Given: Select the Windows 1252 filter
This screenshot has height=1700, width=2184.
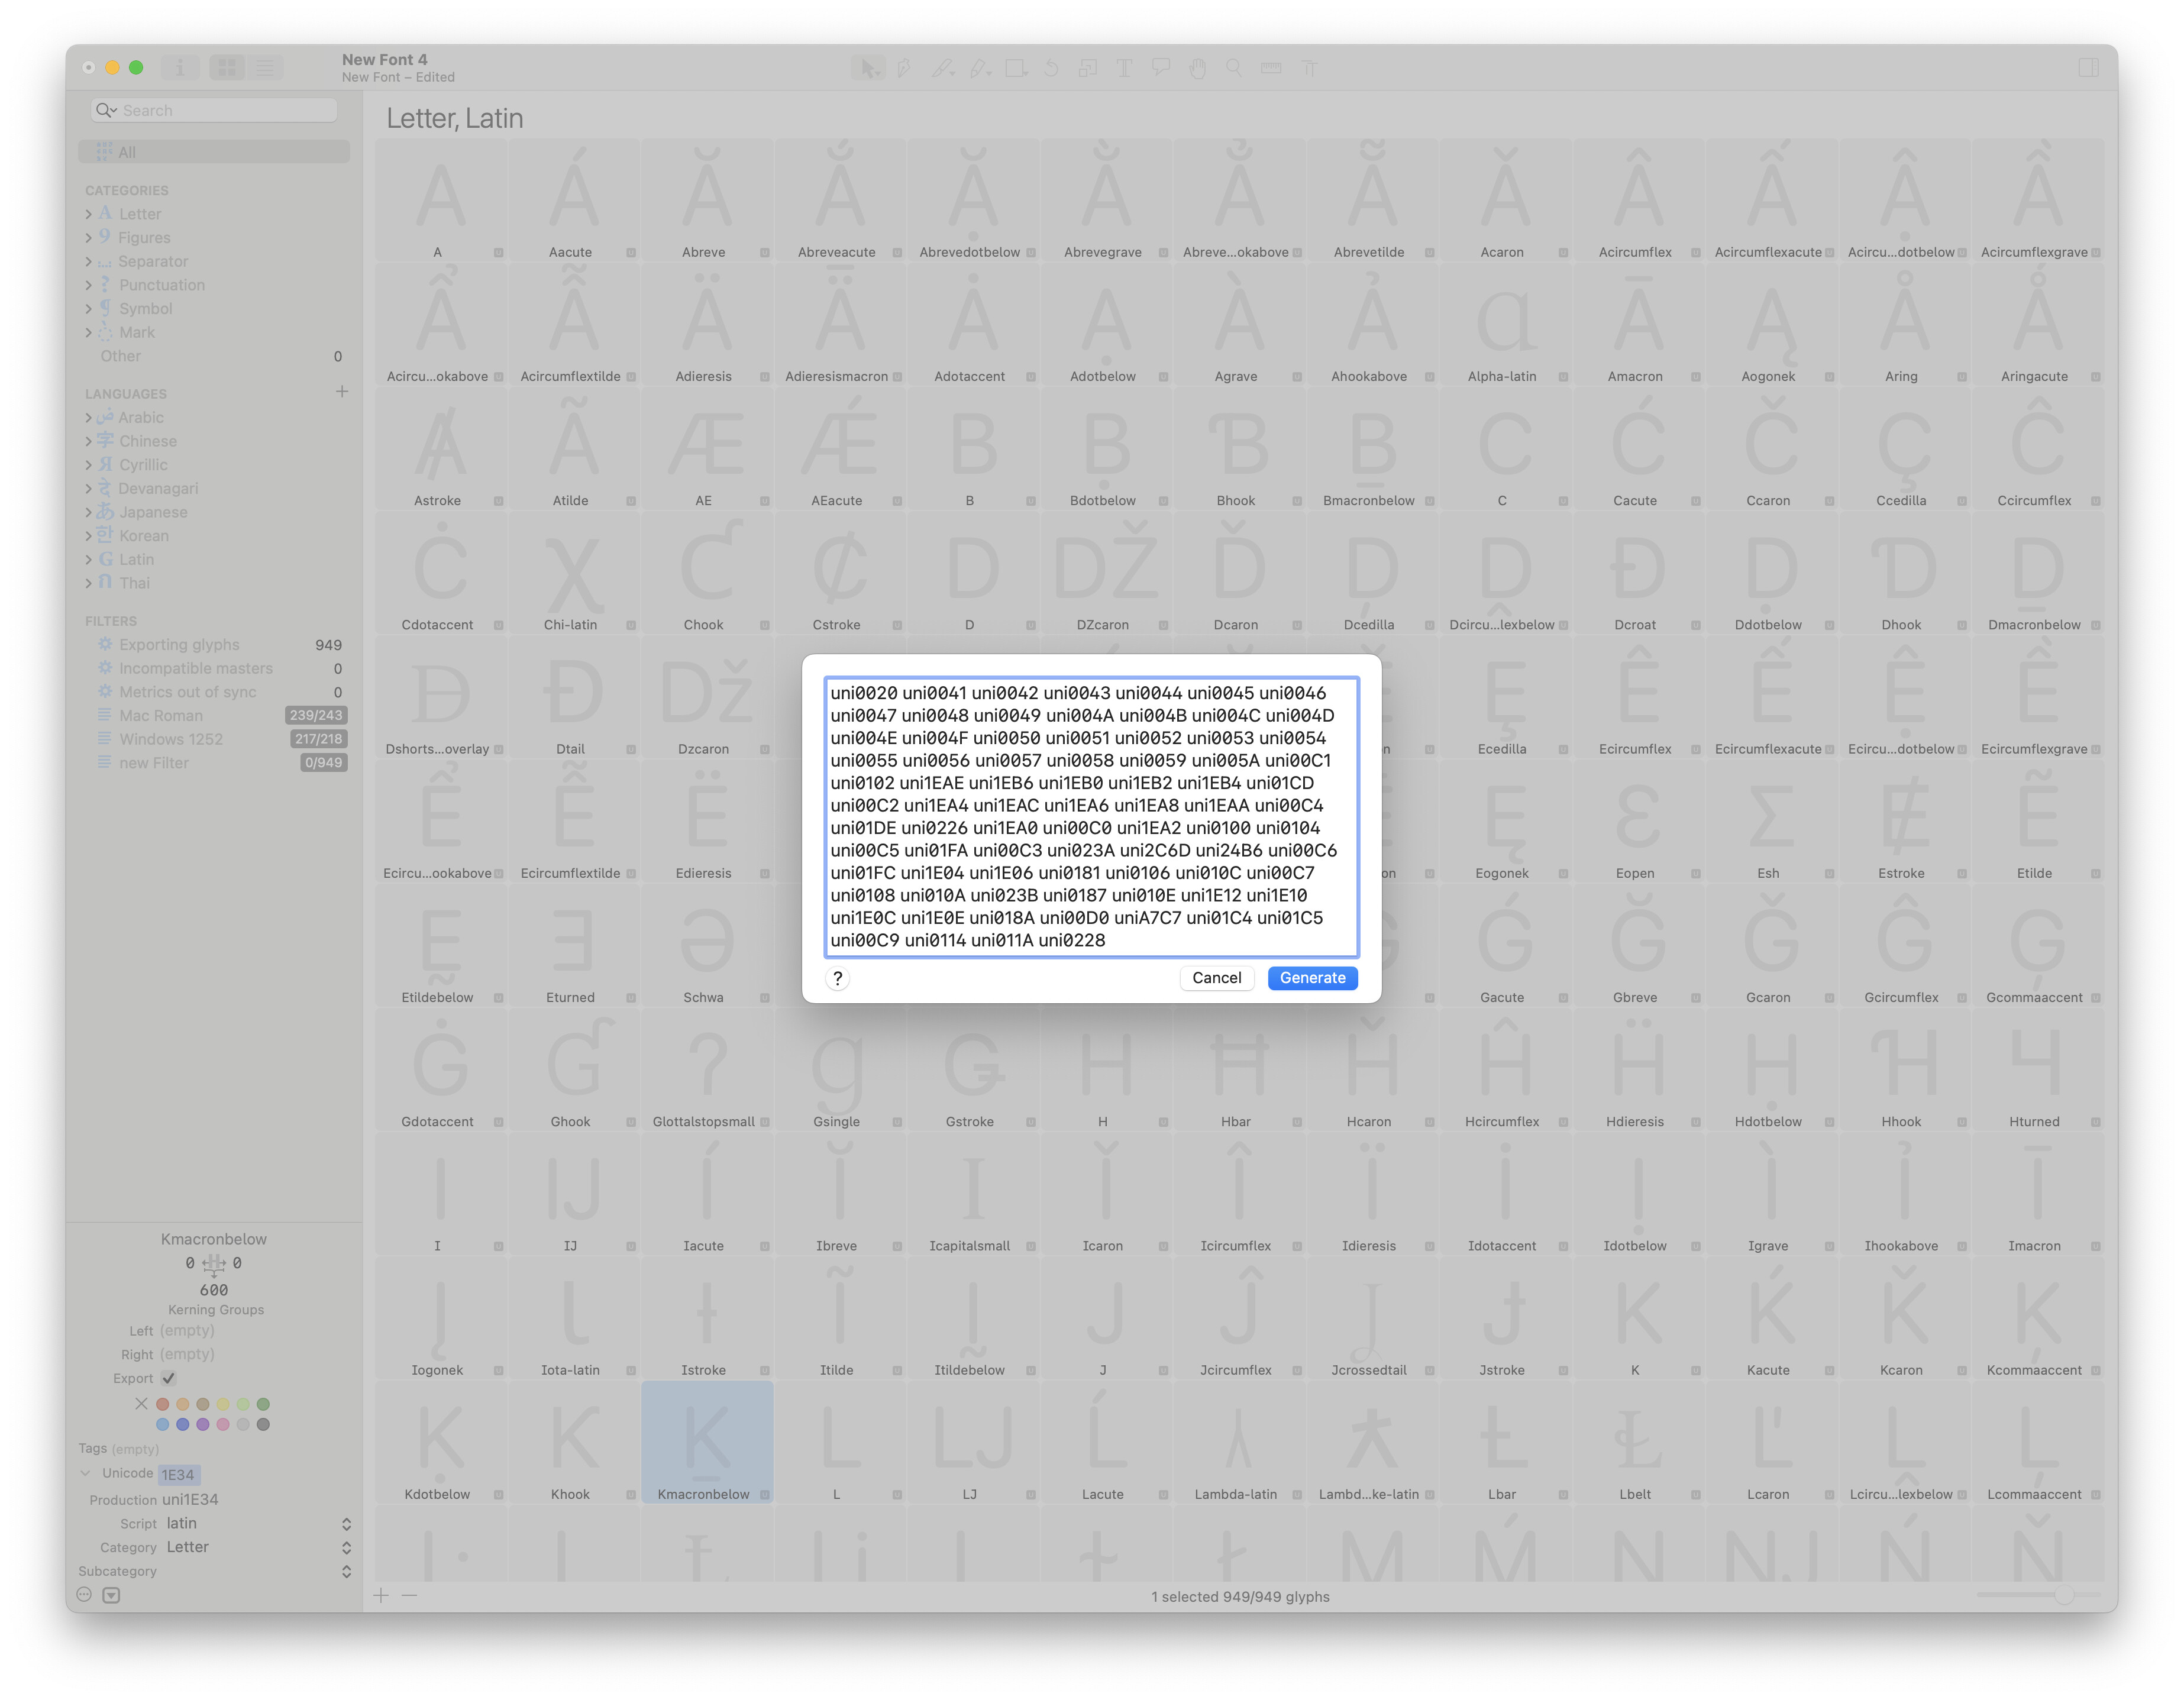Looking at the screenshot, I should click(x=171, y=739).
